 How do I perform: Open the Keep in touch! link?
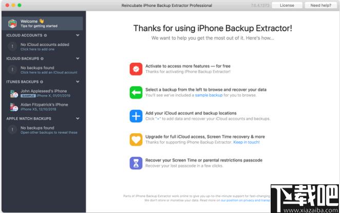click(x=247, y=142)
